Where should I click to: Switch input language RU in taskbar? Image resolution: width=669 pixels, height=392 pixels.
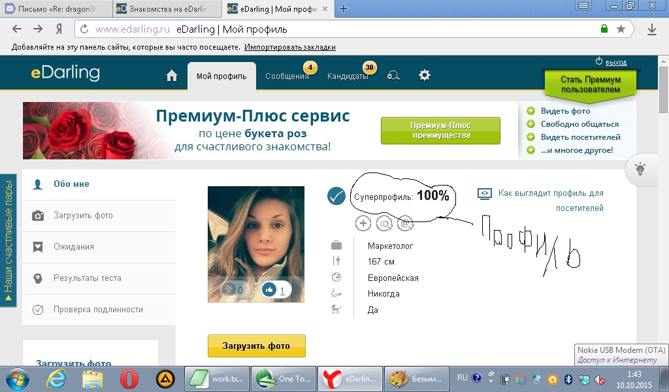coord(462,378)
